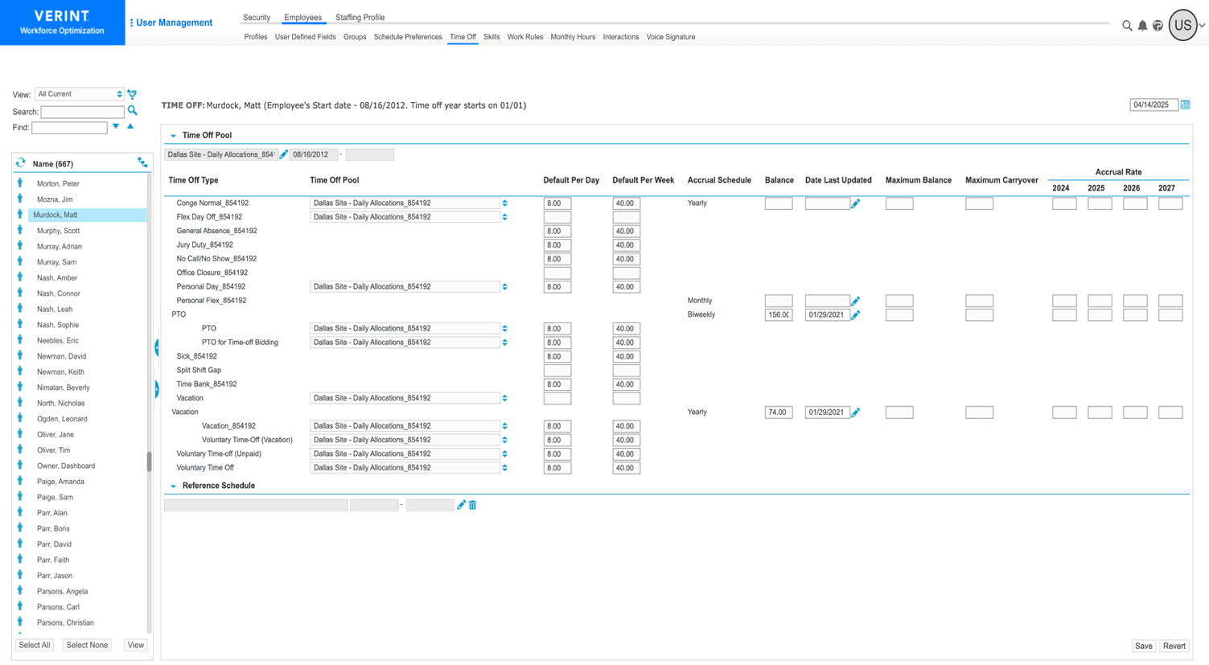This screenshot has height=665, width=1209.
Task: Open calendar picker beside 04/14/2025
Action: tap(1185, 105)
